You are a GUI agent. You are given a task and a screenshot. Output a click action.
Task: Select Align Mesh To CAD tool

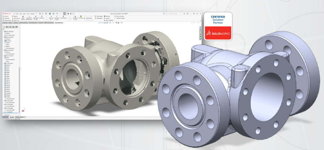(x=36, y=18)
